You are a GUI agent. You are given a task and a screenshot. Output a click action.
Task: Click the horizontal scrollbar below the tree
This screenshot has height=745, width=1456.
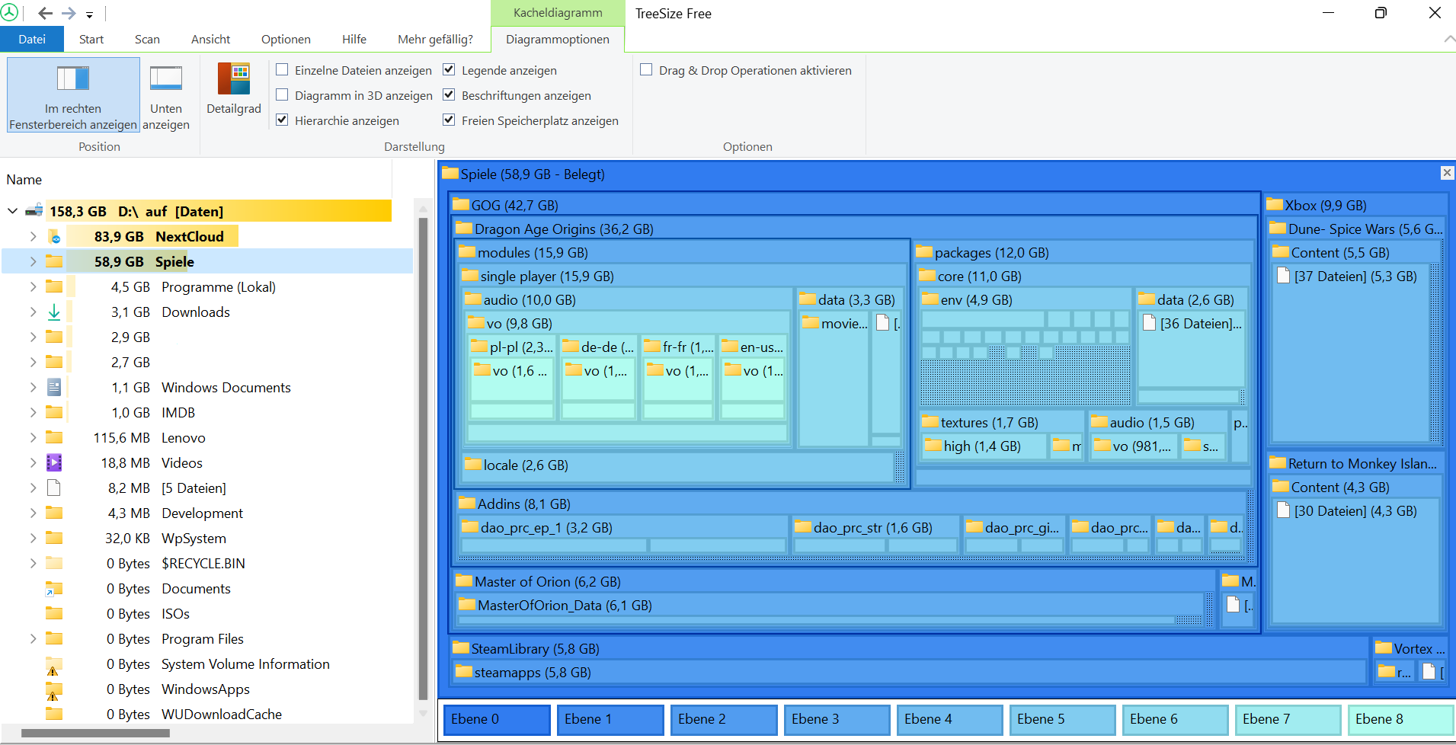pyautogui.click(x=95, y=734)
